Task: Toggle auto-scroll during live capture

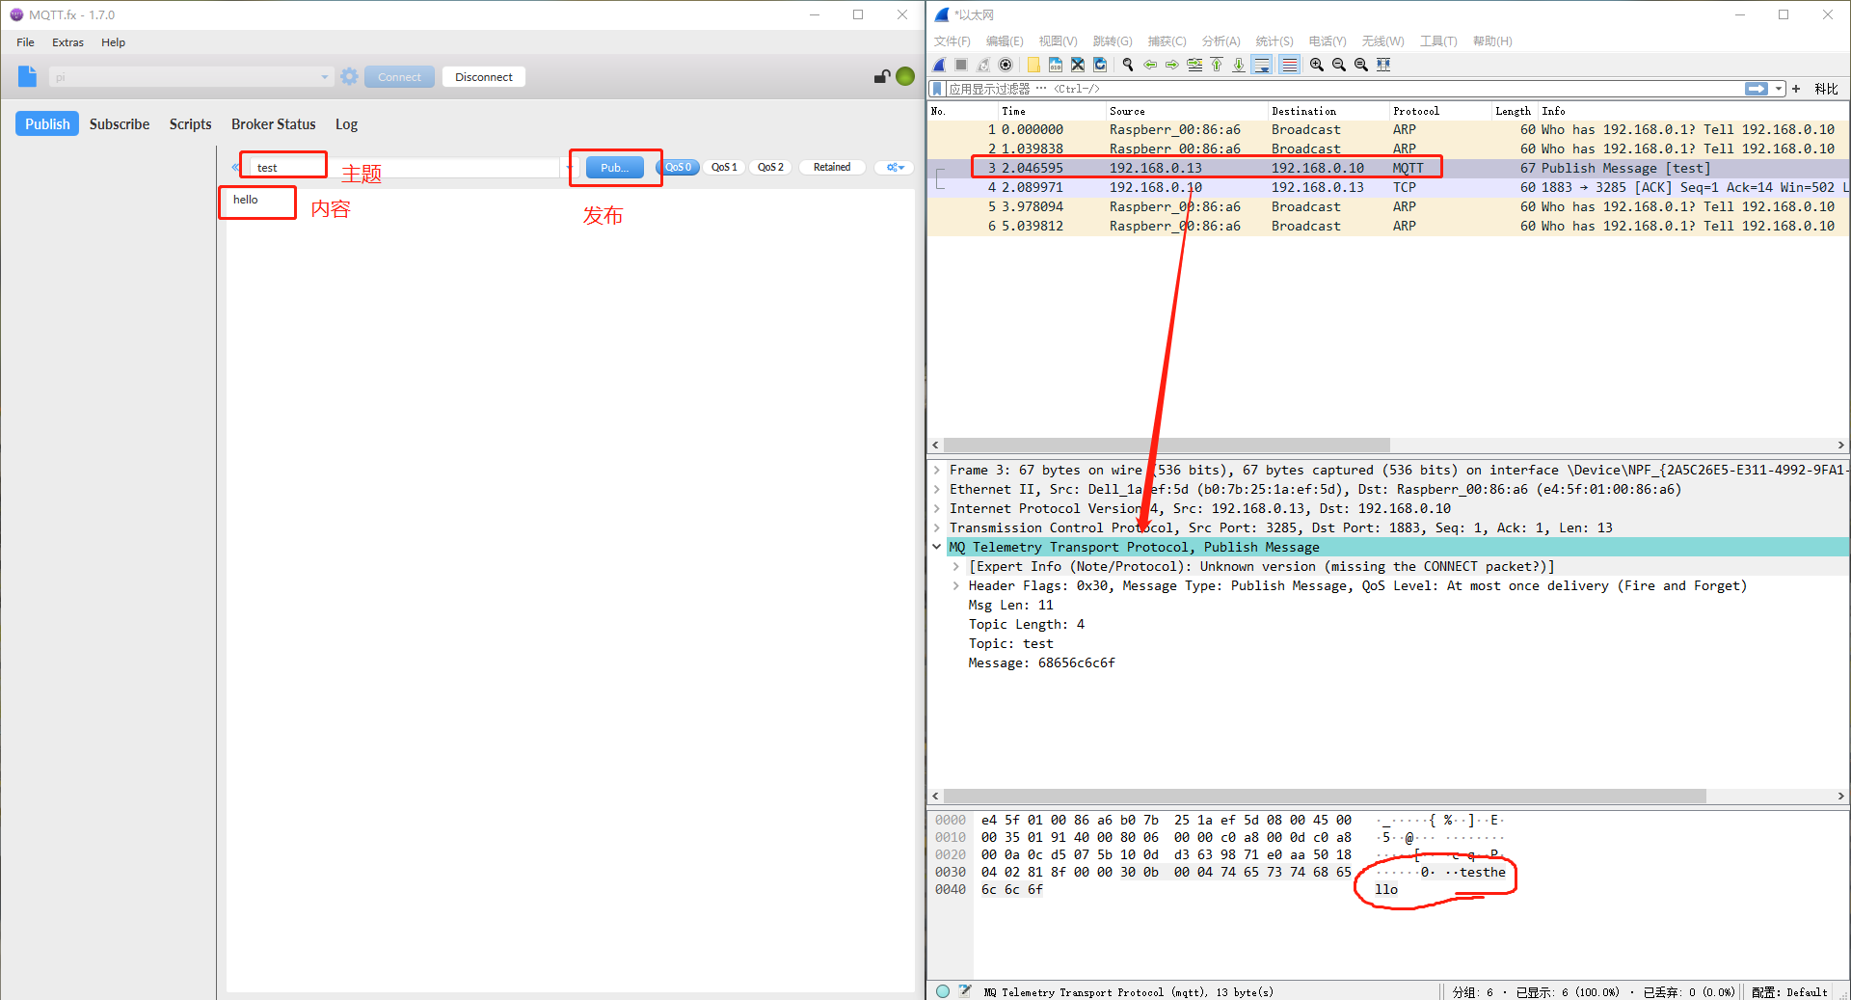Action: tap(1261, 65)
